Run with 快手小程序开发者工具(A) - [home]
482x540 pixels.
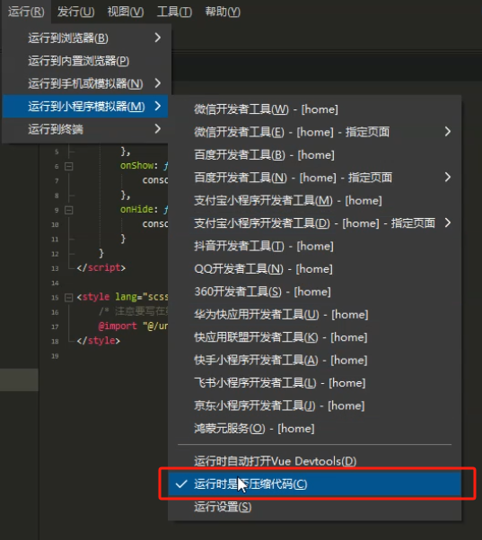pos(314,361)
